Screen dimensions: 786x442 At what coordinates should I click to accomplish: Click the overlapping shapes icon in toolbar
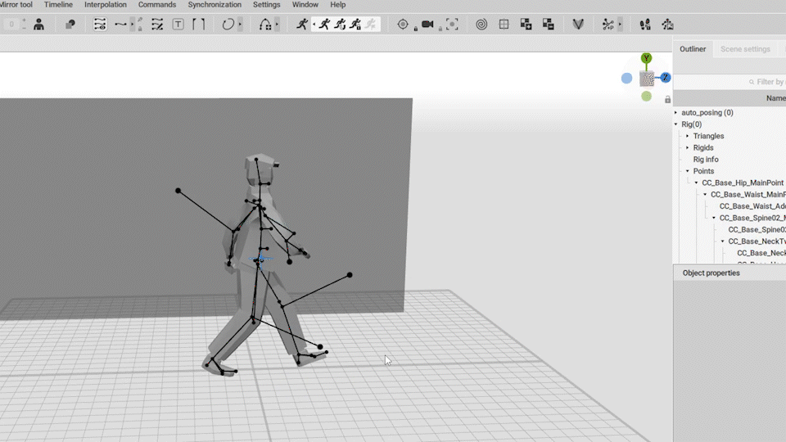click(x=70, y=24)
